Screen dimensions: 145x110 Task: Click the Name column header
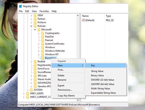[x=85, y=16]
